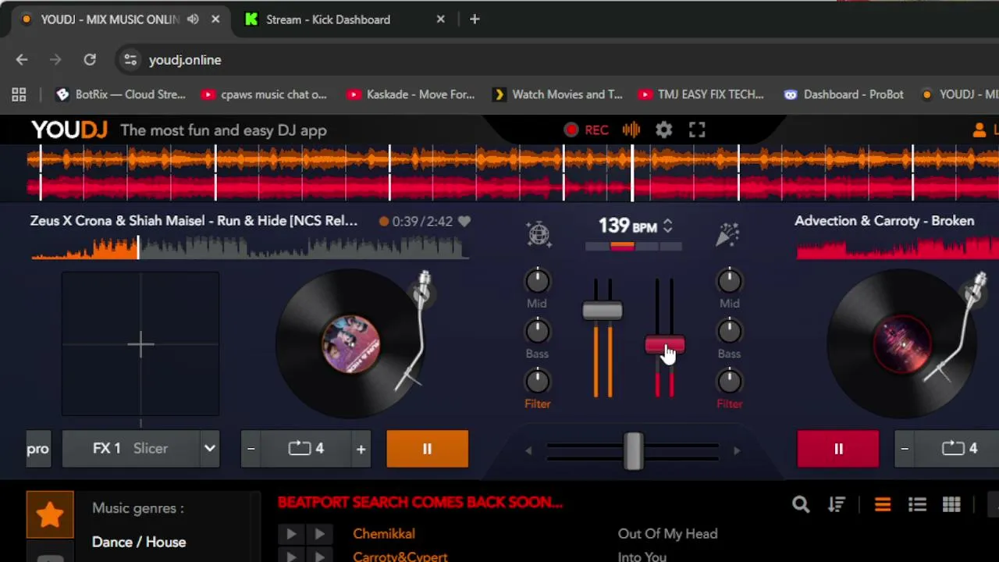This screenshot has height=562, width=999.
Task: Click the right deck Mid knob
Action: tap(729, 280)
